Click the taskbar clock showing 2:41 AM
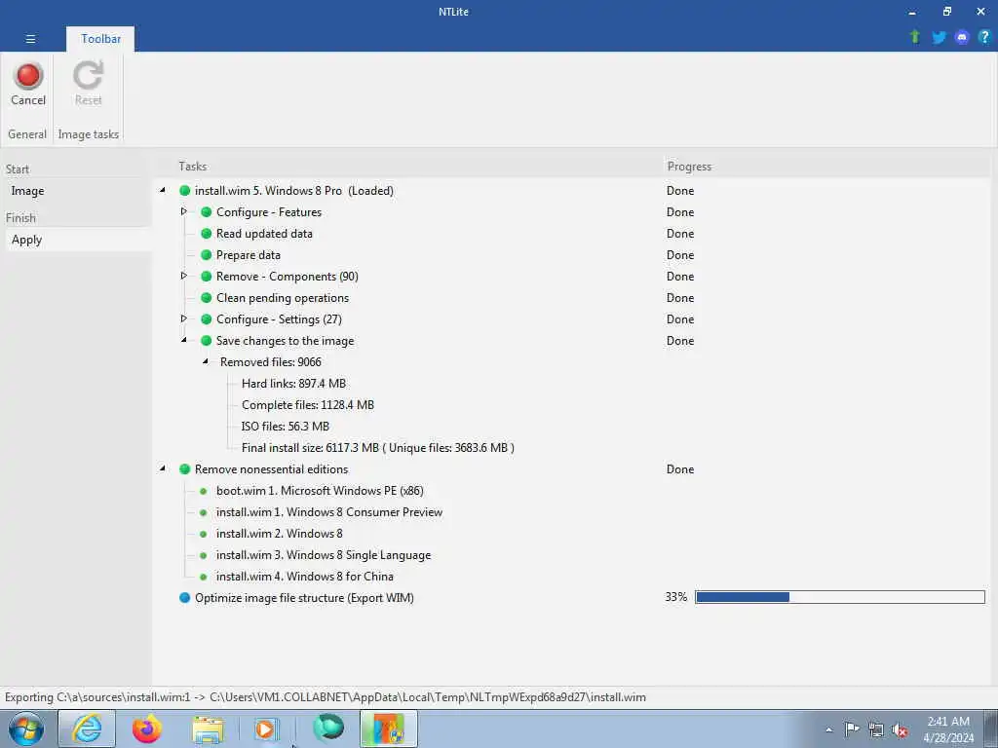The height and width of the screenshot is (748, 998). click(948, 729)
